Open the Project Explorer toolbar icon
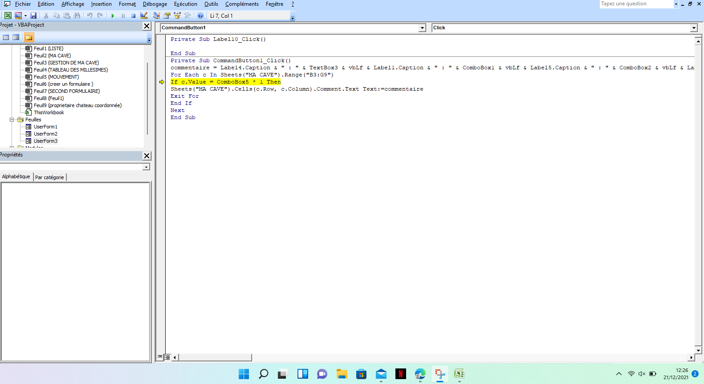This screenshot has width=704, height=384. click(157, 16)
